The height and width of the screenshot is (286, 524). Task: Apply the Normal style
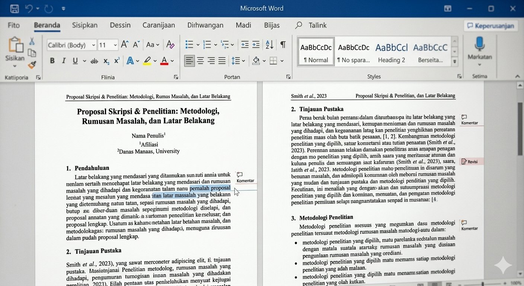316,52
